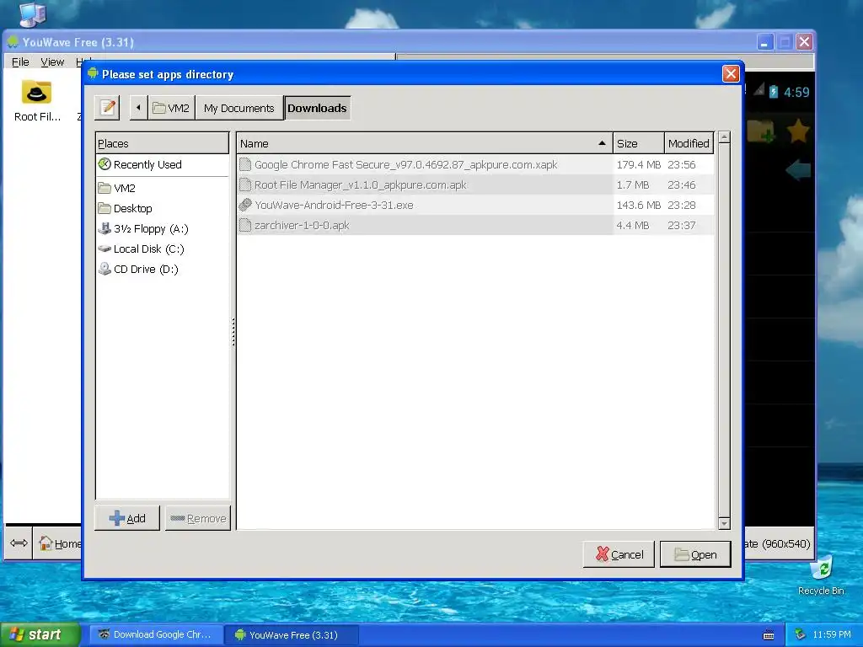The width and height of the screenshot is (863, 647).
Task: Click the yellow star icon in Android screen
Action: 797,131
